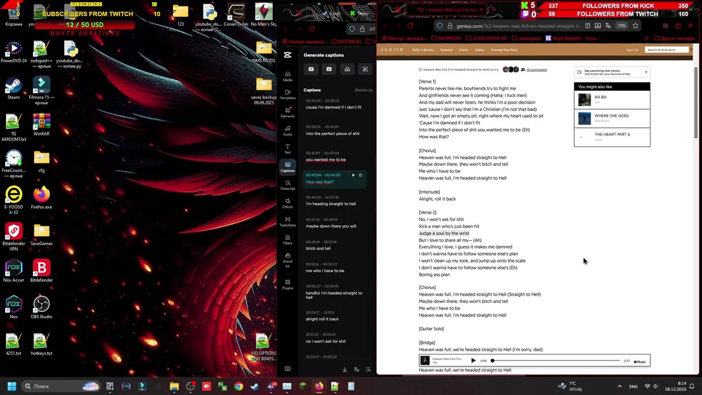Screen dimensions: 702x395
Task: Click the 70% zoom level indicator
Action: click(x=621, y=26)
